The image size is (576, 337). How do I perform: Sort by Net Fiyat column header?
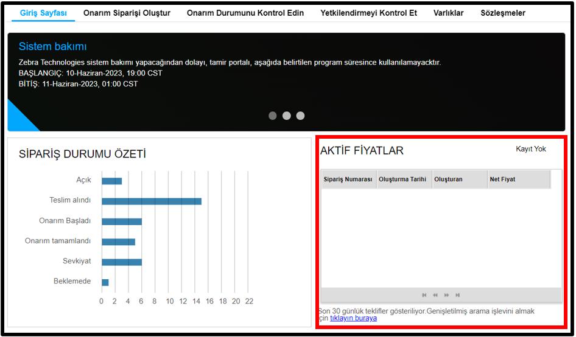click(519, 179)
